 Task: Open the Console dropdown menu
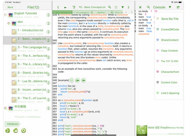coord(170,7)
